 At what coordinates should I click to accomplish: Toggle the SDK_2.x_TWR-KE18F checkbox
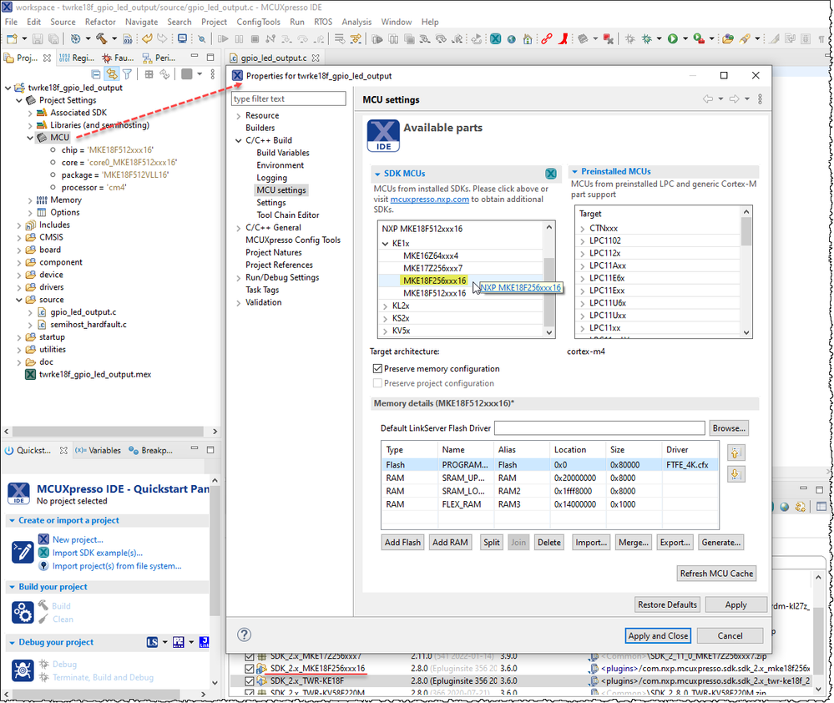click(249, 680)
